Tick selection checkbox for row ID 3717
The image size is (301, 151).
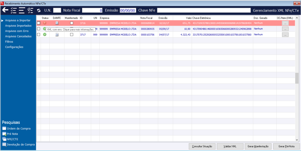[39, 35]
